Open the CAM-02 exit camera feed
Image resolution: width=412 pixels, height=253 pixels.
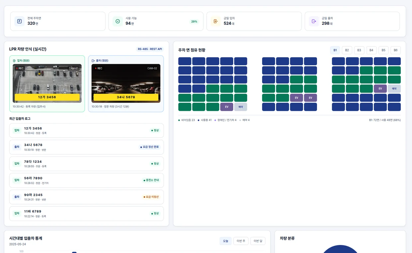126,83
